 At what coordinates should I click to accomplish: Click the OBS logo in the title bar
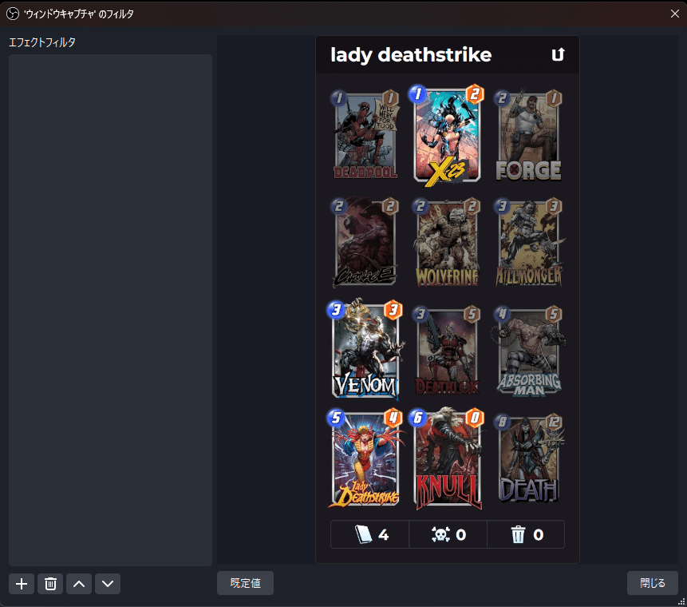pyautogui.click(x=13, y=14)
